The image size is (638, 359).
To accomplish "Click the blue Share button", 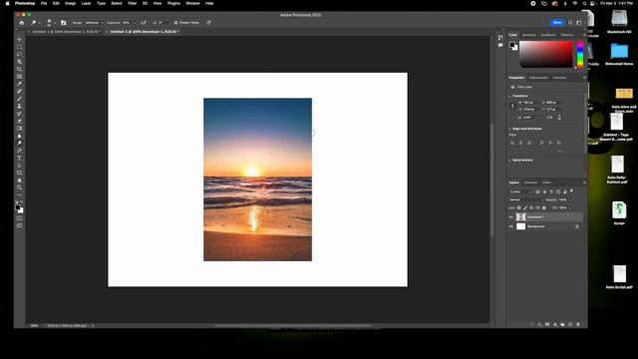I will coord(557,23).
